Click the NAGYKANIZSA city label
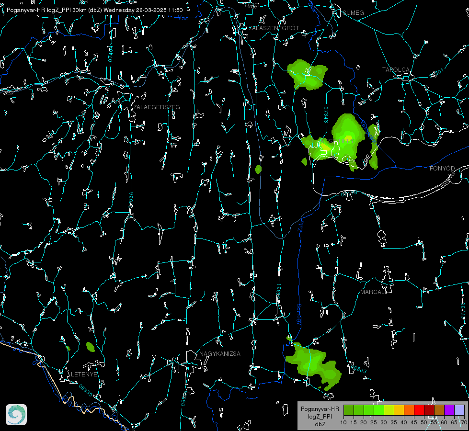This screenshot has height=431, width=469. [220, 353]
